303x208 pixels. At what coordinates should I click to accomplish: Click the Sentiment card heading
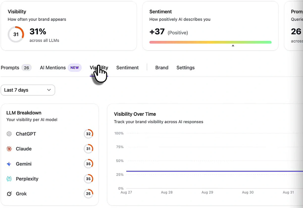click(x=161, y=12)
